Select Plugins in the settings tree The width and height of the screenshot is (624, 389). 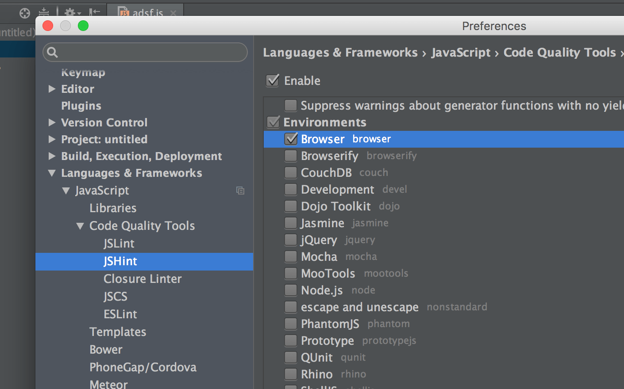coord(81,106)
